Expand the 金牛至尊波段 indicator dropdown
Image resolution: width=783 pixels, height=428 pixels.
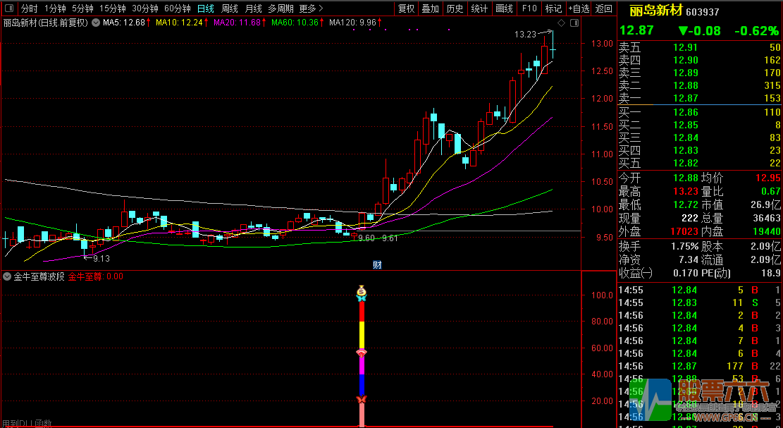pyautogui.click(x=8, y=277)
